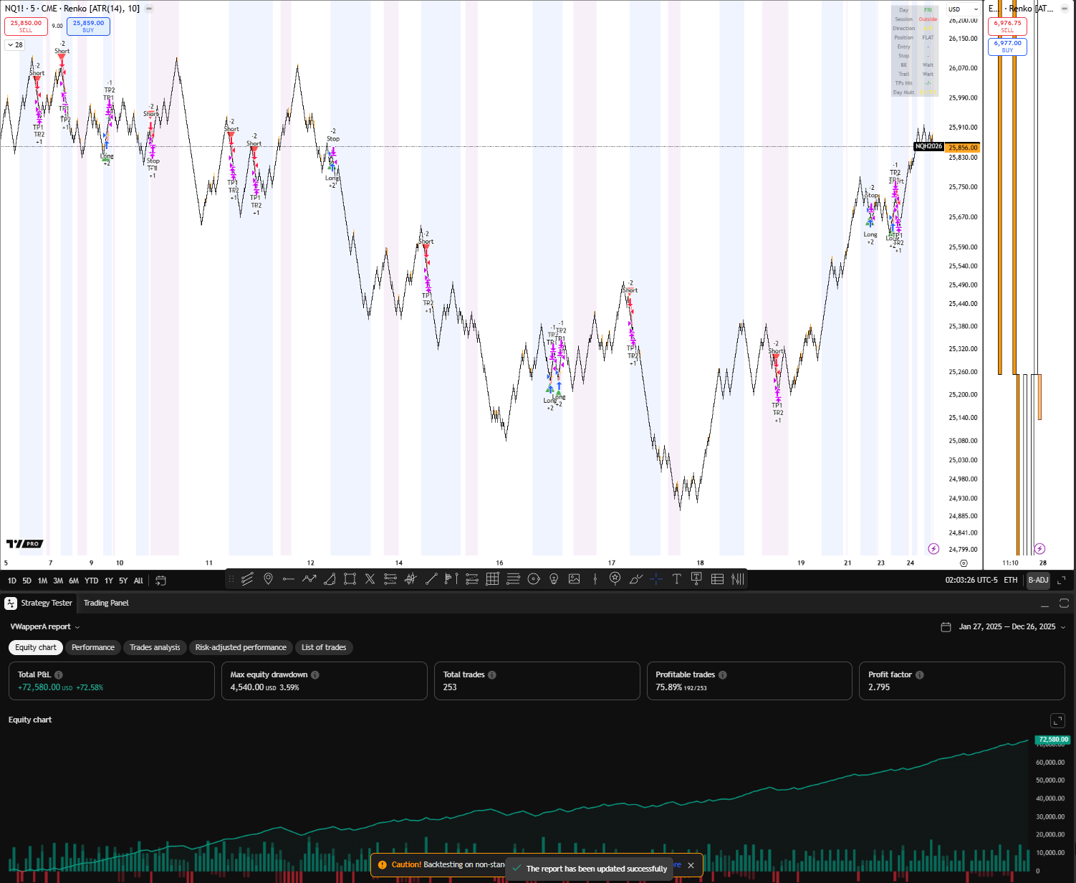Toggle ETH extended trading hours
1076x883 pixels.
click(x=1010, y=581)
